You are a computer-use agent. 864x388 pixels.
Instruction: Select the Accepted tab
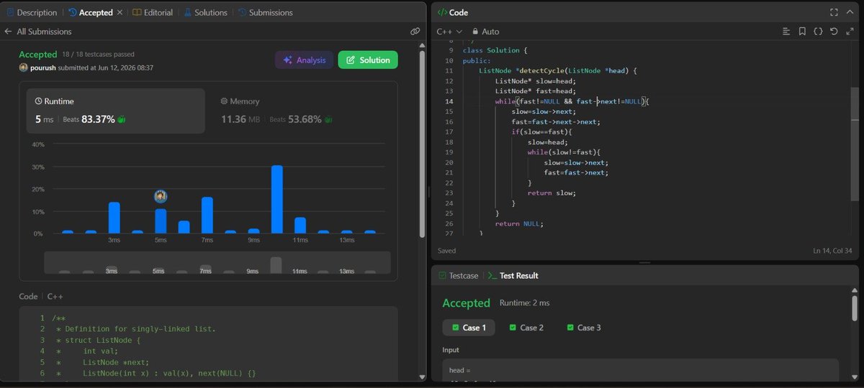90,12
